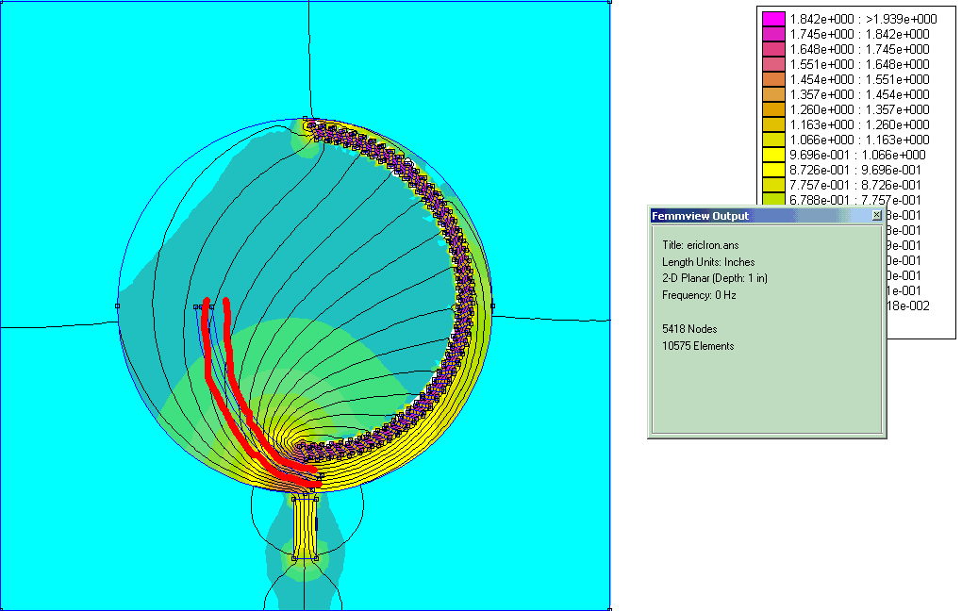962x611 pixels.
Task: Click the '10575 Elements' text
Action: 698,346
